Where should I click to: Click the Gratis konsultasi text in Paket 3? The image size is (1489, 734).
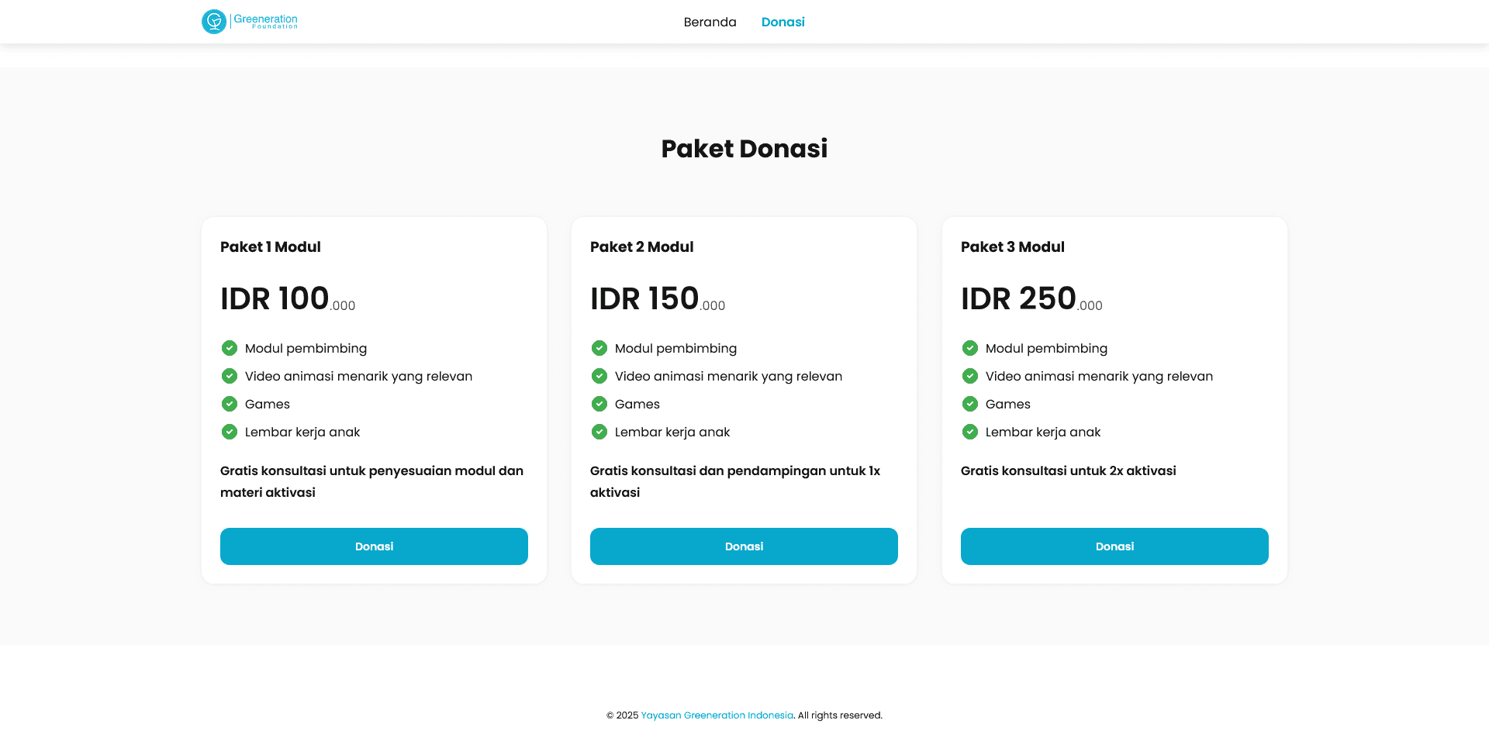[x=1069, y=470]
